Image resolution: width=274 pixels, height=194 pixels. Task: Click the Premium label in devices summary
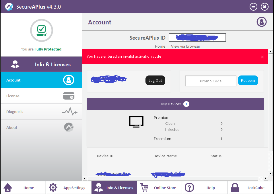coord(162,117)
